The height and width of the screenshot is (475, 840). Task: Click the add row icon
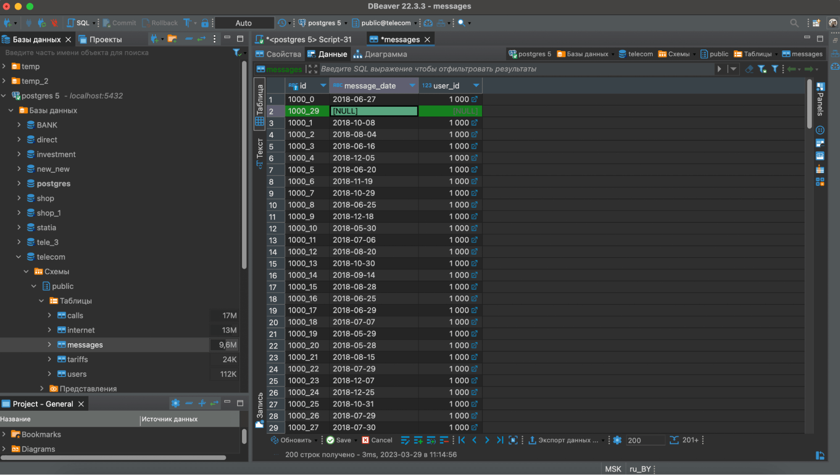pyautogui.click(x=418, y=440)
